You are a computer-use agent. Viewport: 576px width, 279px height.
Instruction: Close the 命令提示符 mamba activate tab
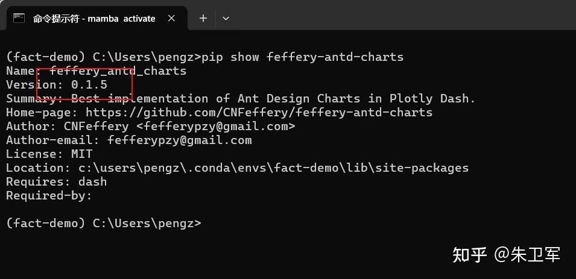tap(172, 18)
